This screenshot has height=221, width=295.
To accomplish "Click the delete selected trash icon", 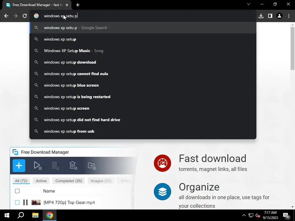I will click(x=73, y=165).
